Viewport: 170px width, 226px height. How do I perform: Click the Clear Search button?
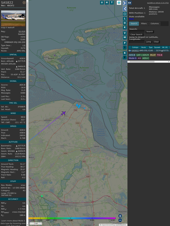(x=136, y=35)
